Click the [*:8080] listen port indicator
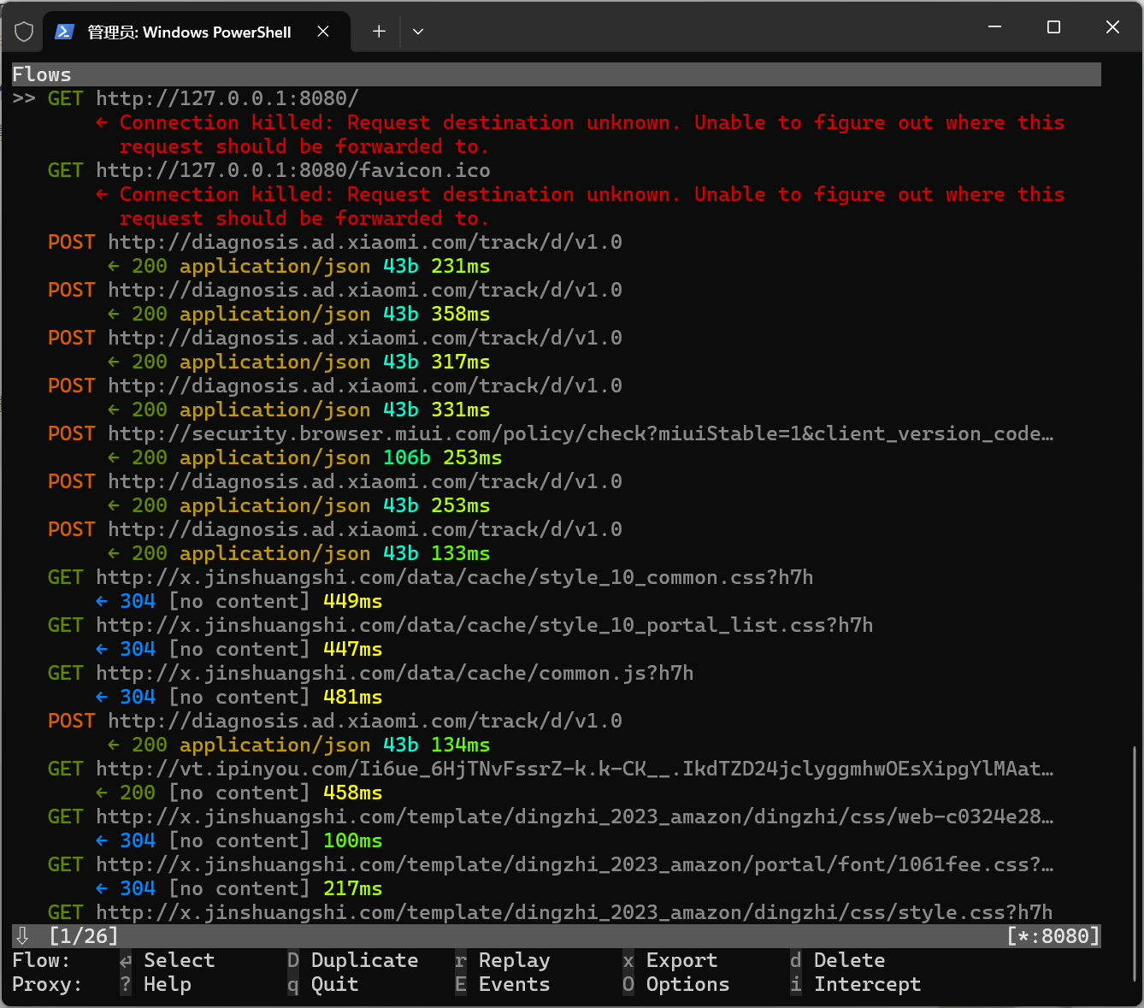 coord(1053,935)
